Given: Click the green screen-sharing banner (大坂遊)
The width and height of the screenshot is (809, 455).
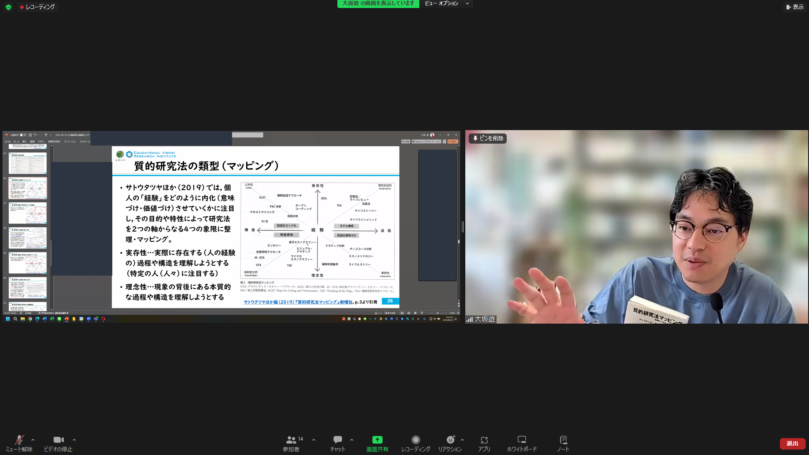Looking at the screenshot, I should 378,3.
